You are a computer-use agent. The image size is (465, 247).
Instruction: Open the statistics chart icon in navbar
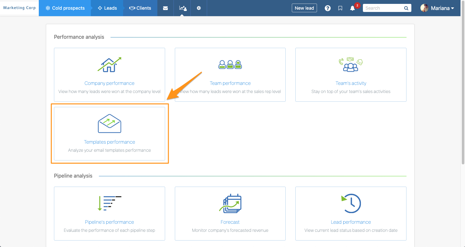tap(183, 8)
